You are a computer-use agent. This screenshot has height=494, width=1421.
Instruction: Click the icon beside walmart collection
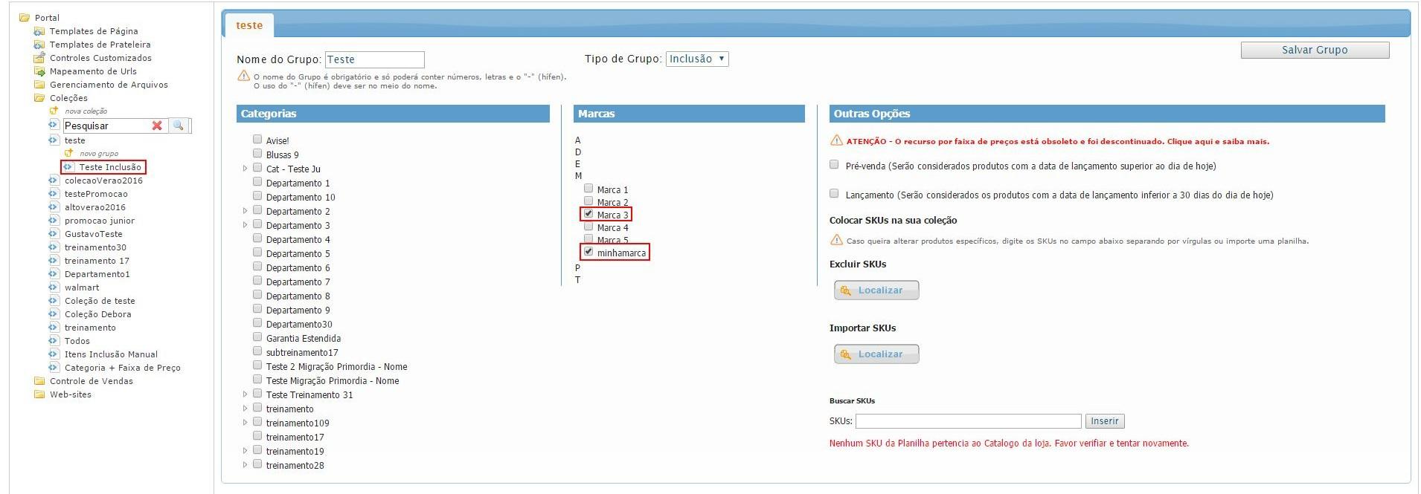click(54, 287)
